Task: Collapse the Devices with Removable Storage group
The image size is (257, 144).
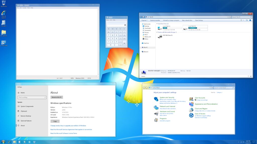Action: click(157, 32)
